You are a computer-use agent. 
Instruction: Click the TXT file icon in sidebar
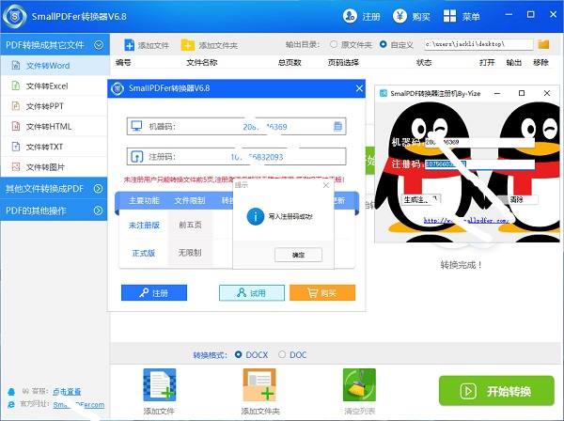tap(16, 147)
